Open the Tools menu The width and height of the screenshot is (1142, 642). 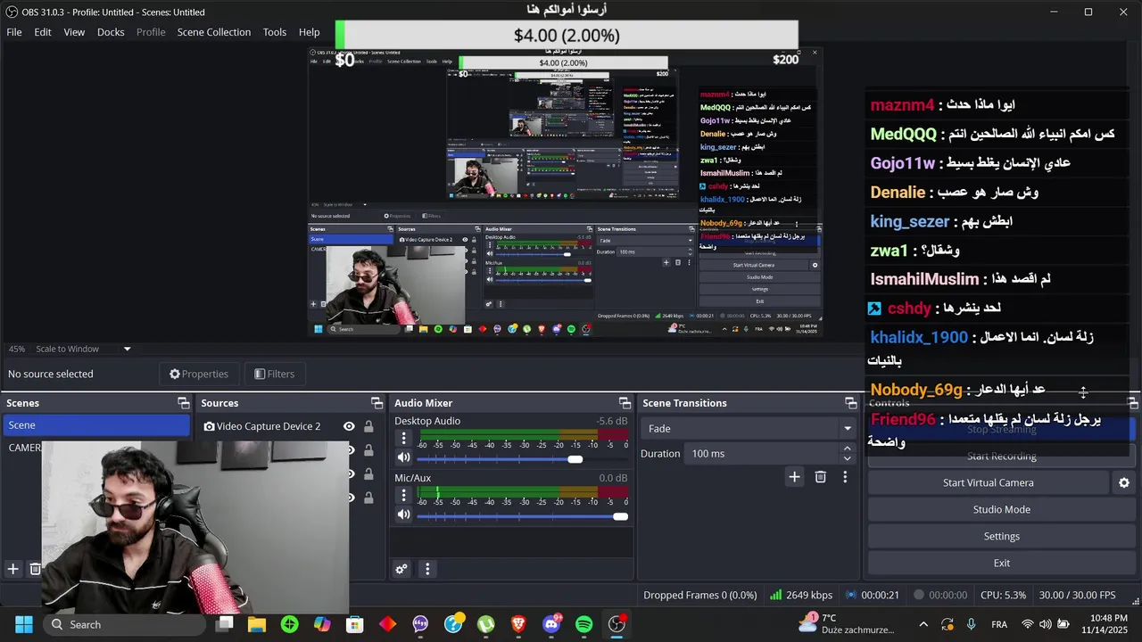275,32
